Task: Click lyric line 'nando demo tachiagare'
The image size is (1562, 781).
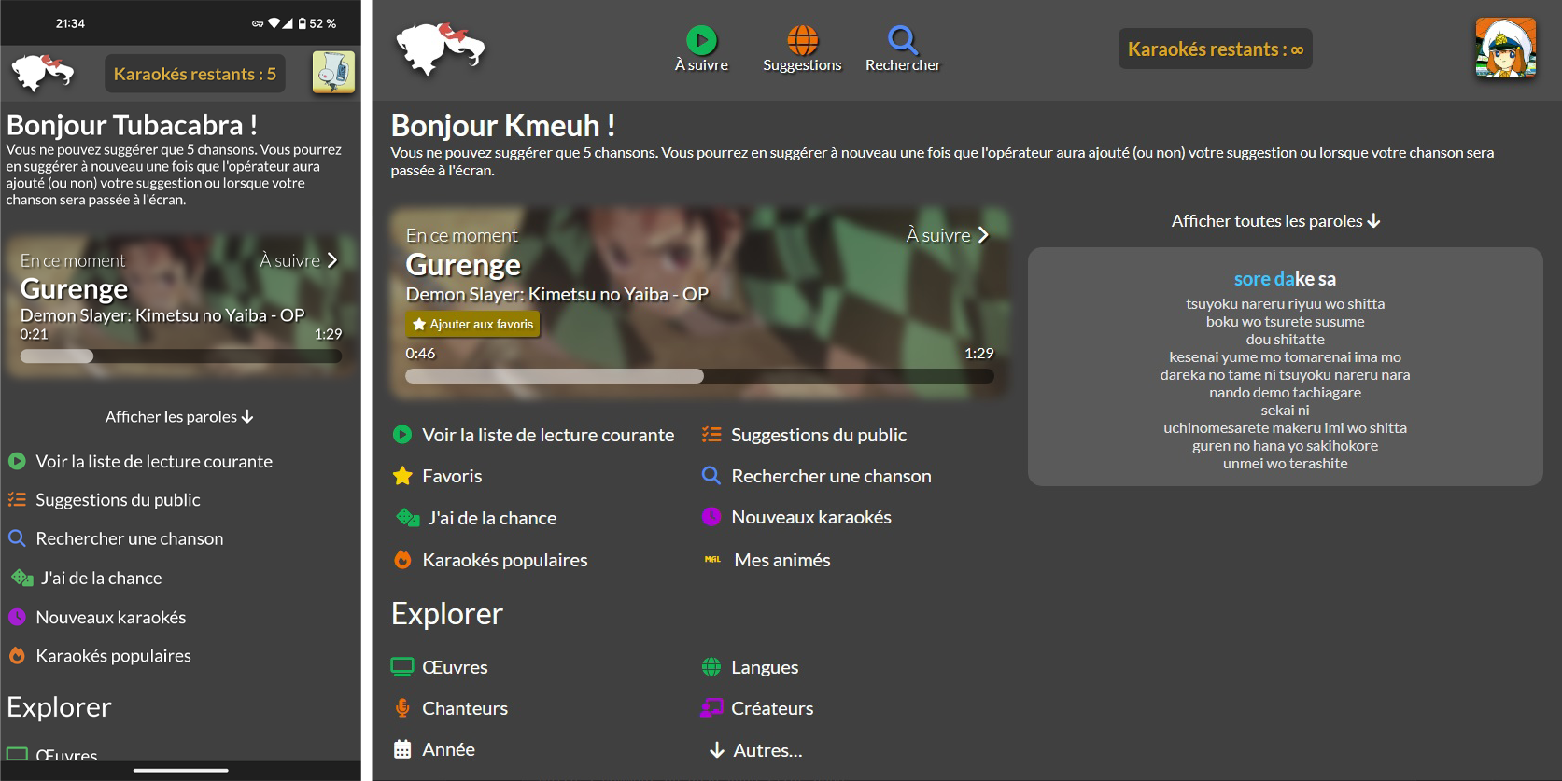Action: (x=1285, y=392)
